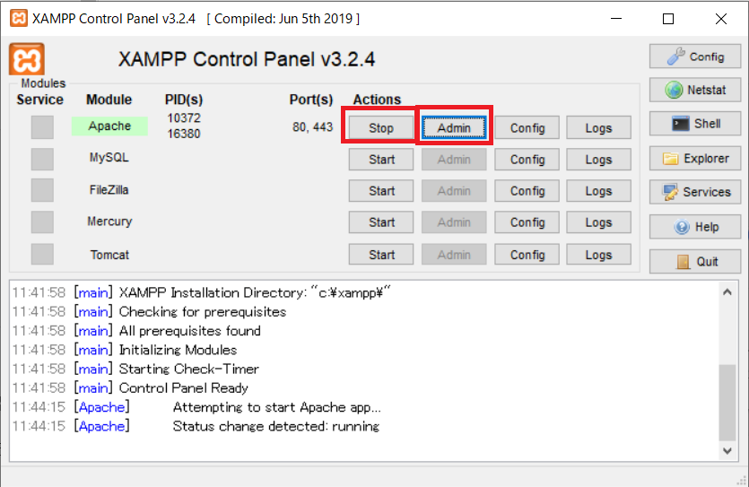Open MySQL Config menu

pos(527,159)
